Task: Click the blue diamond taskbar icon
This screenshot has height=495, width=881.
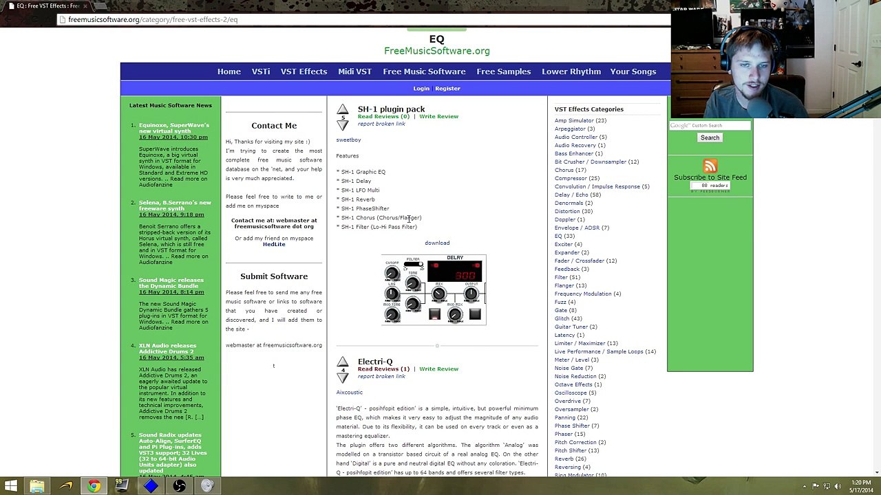Action: point(151,487)
